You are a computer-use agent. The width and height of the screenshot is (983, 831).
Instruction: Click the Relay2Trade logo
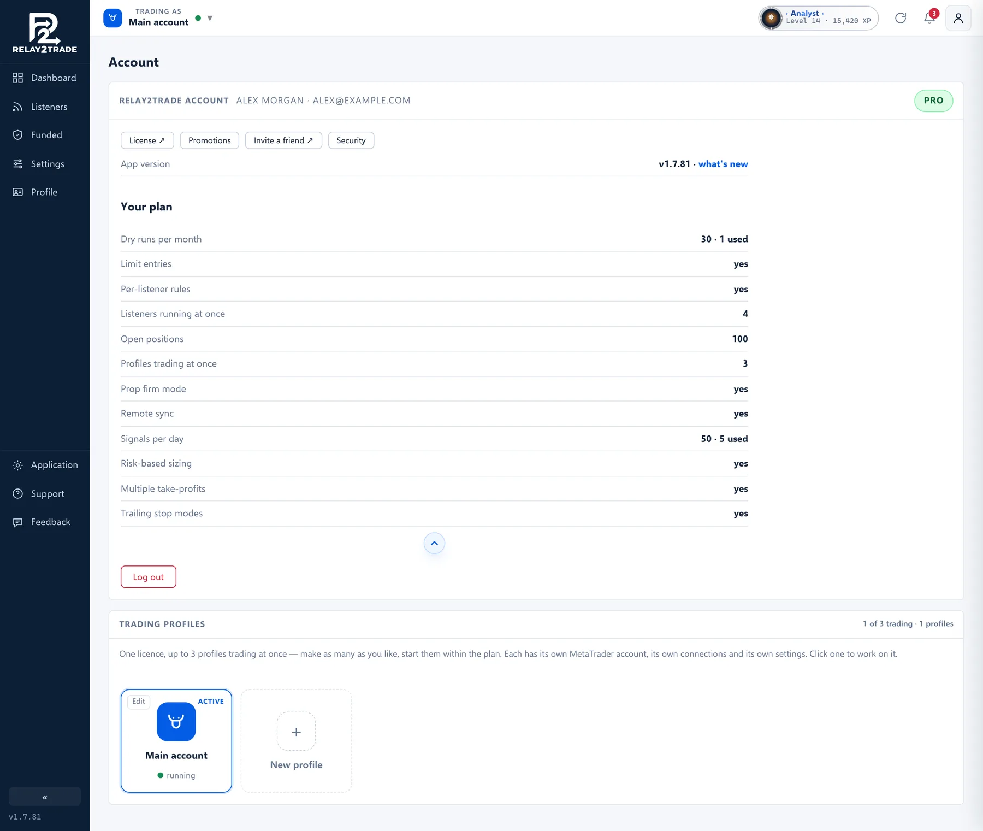(x=45, y=33)
